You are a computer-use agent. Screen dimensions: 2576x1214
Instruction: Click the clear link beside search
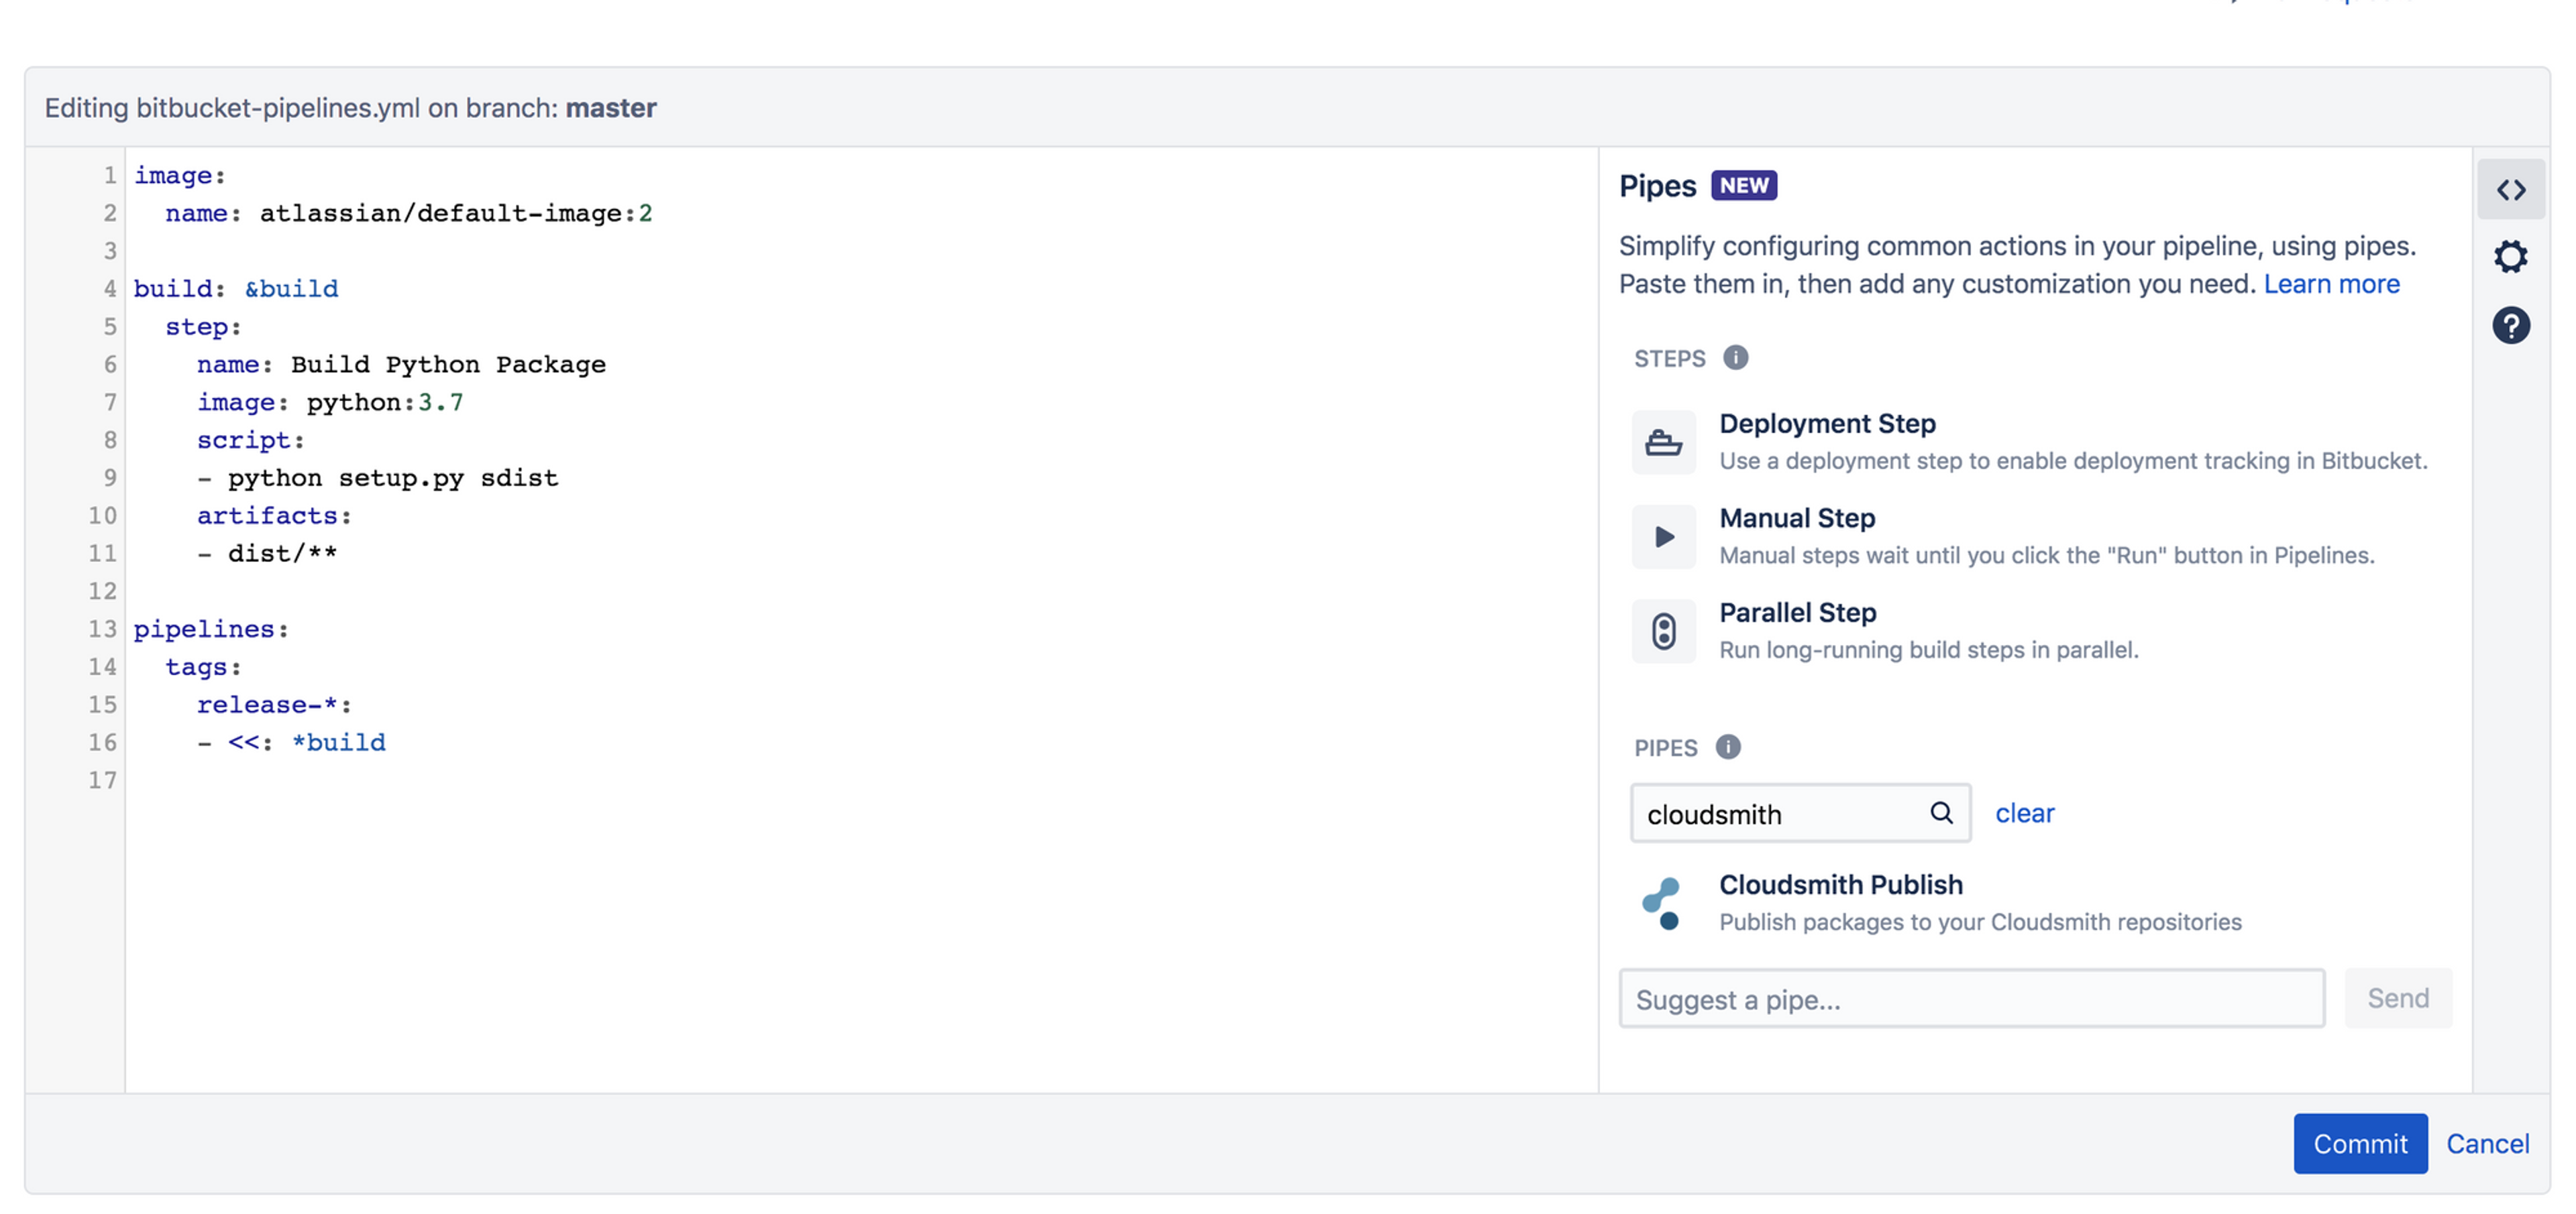[x=2024, y=812]
